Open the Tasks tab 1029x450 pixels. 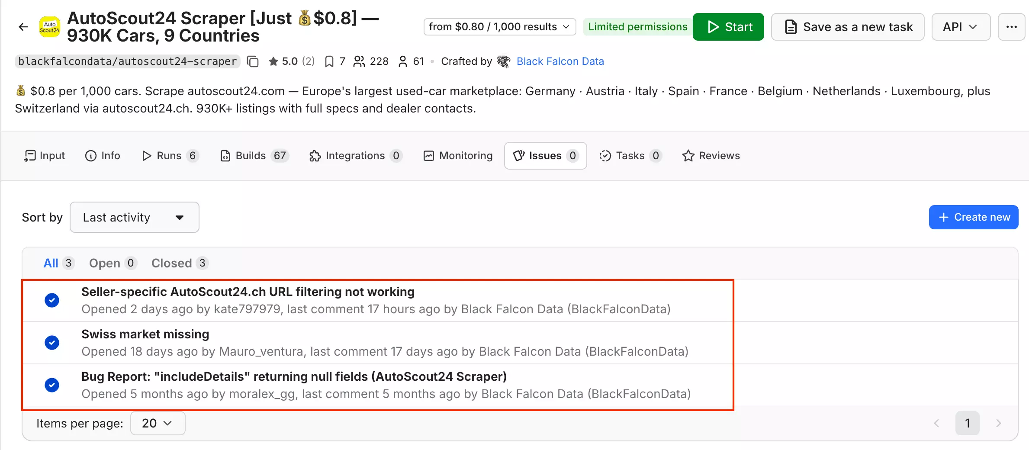[630, 156]
